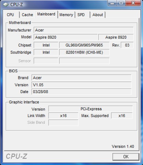Click the BIOS Version V1.05 field
Image resolution: width=143 pixels, height=165 pixels.
point(81,85)
